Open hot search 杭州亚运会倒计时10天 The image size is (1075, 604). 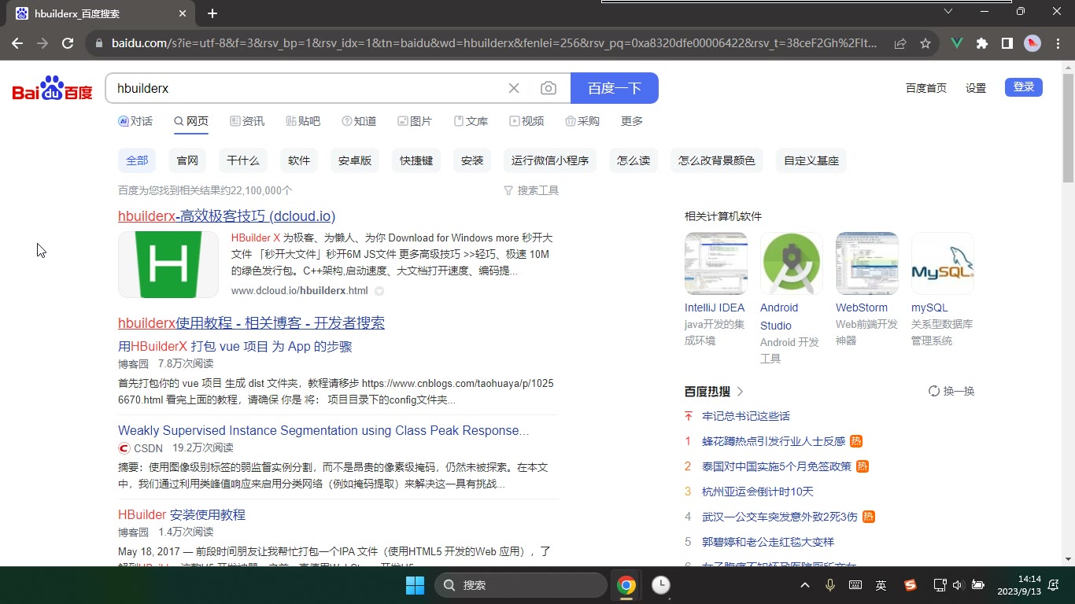tap(758, 492)
